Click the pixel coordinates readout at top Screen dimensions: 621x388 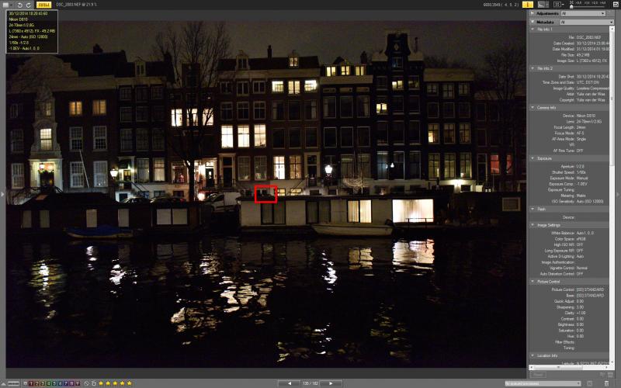pyautogui.click(x=501, y=5)
